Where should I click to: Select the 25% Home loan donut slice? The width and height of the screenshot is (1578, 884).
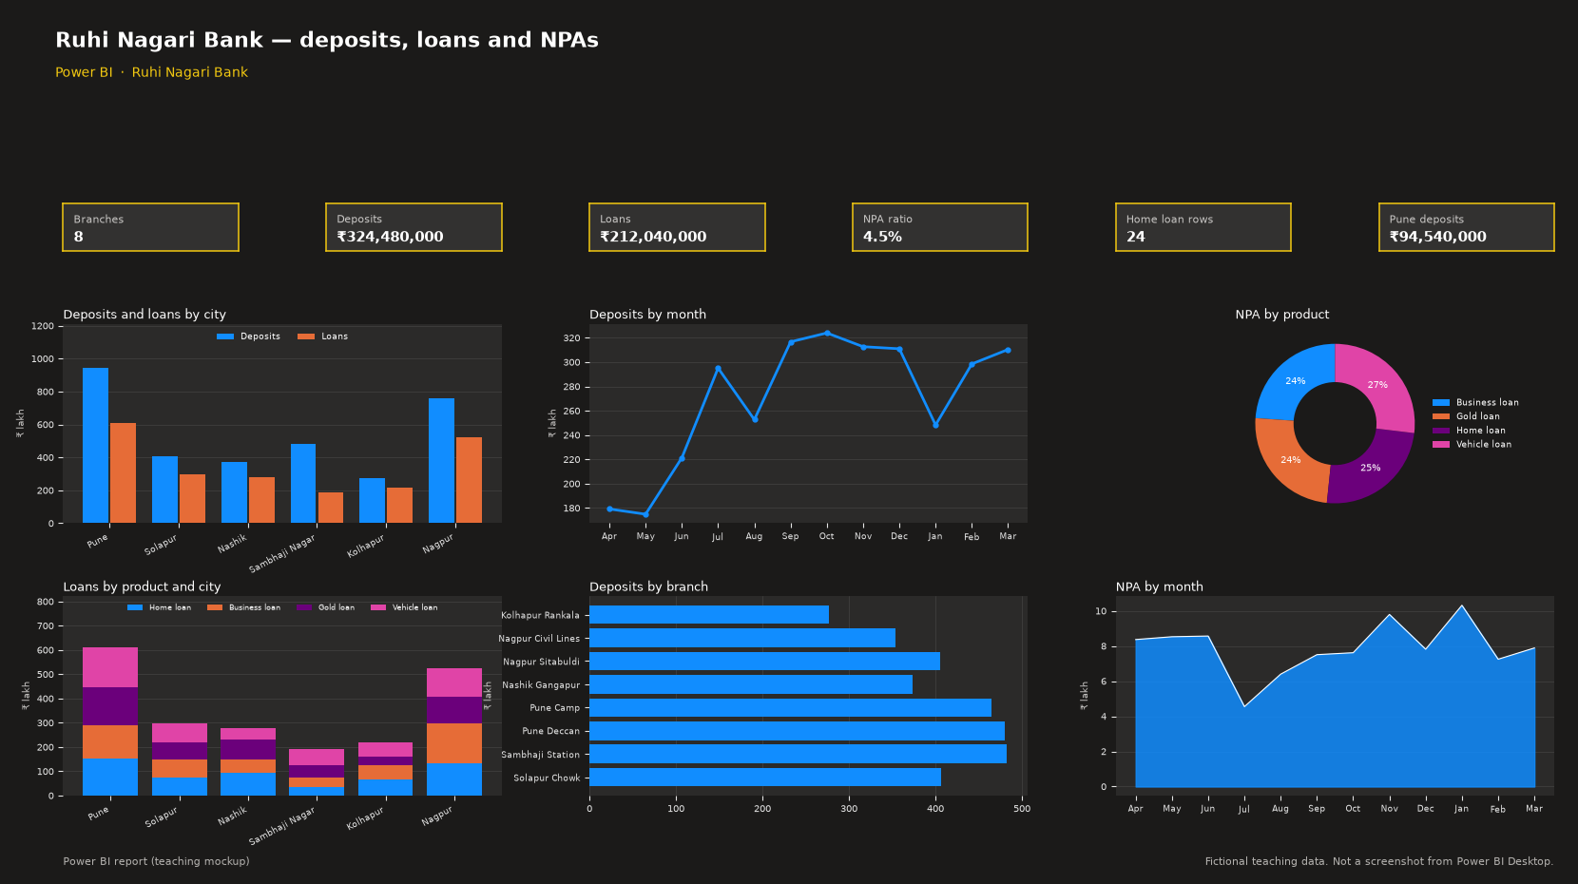click(1372, 470)
